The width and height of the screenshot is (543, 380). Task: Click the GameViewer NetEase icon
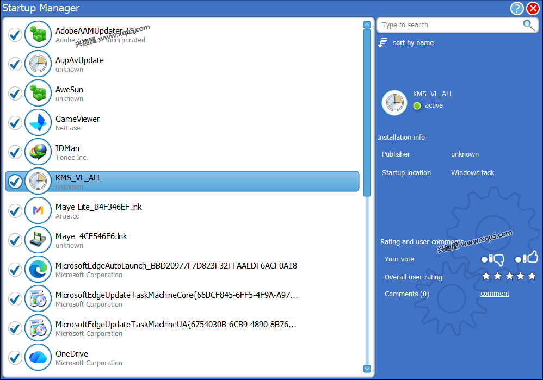(37, 122)
